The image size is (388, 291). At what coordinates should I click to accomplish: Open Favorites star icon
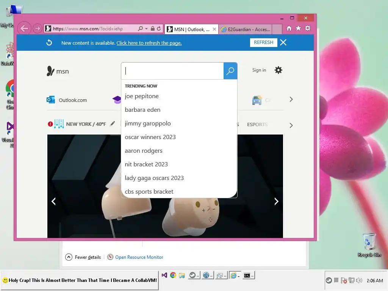(x=299, y=28)
